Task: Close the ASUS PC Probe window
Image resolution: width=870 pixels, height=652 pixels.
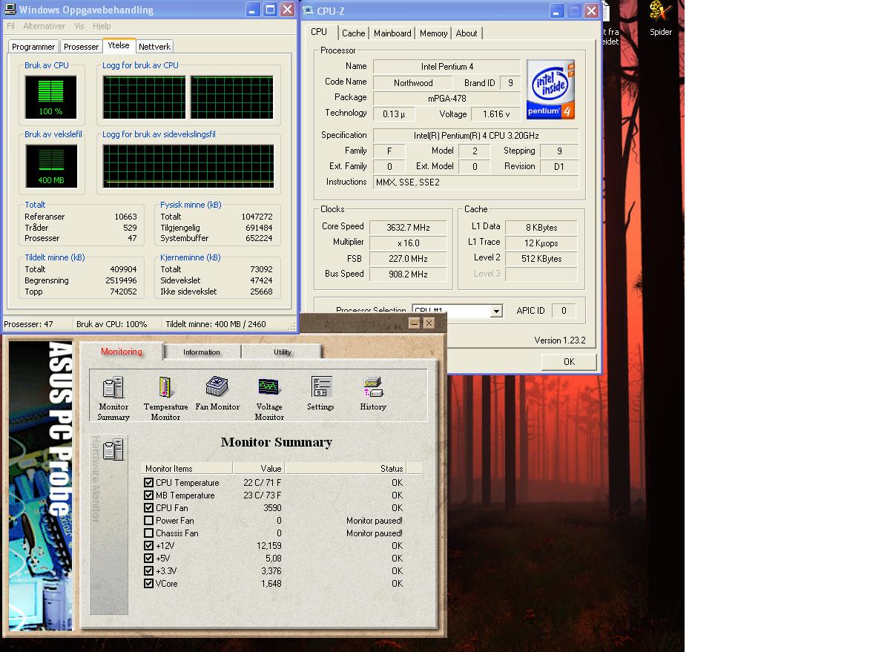Action: click(x=429, y=323)
